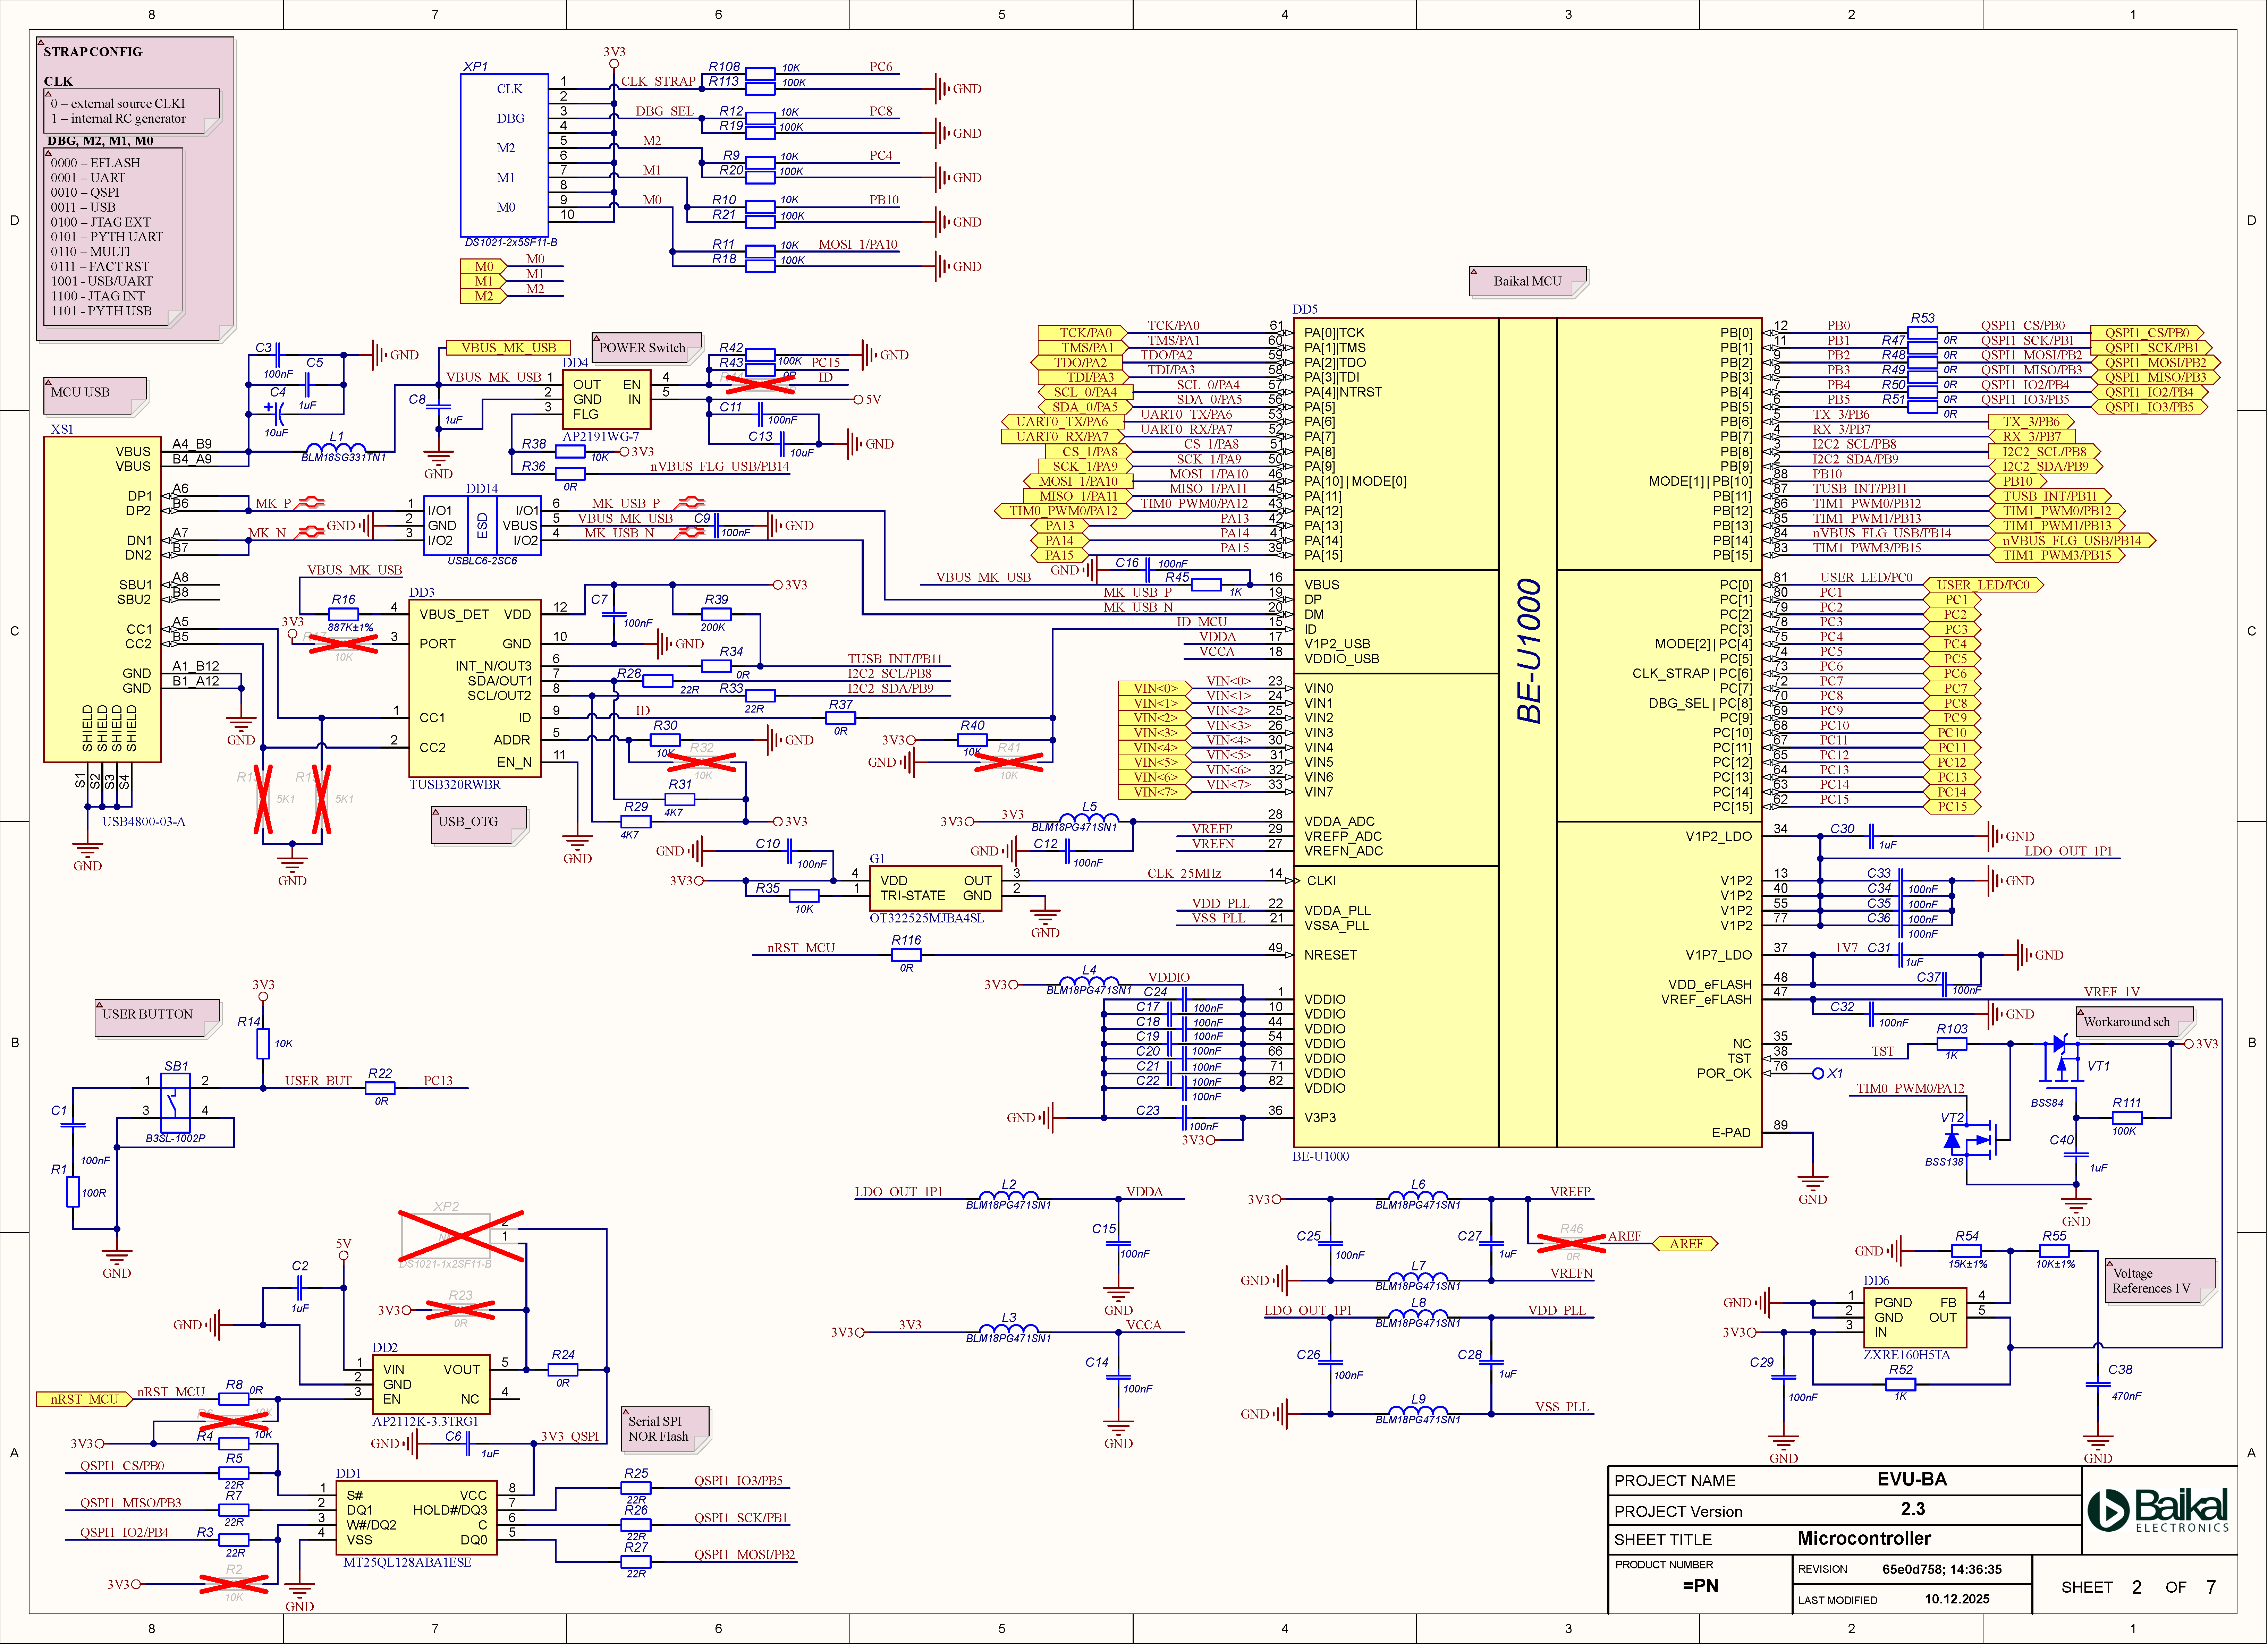Screen dimensions: 2268x1644
Task: Click the last modified date 10.12.2025
Action: pyautogui.click(x=1957, y=1599)
